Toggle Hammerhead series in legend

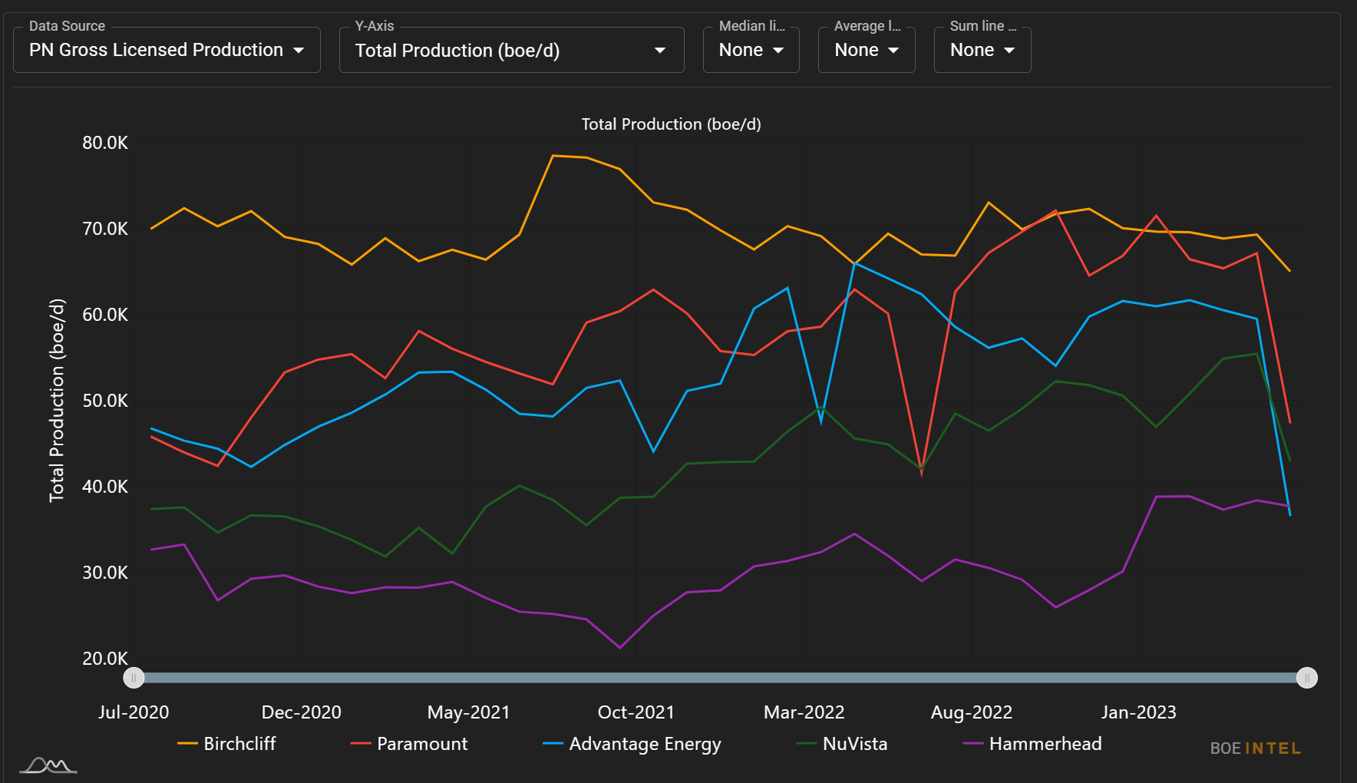pos(1032,744)
